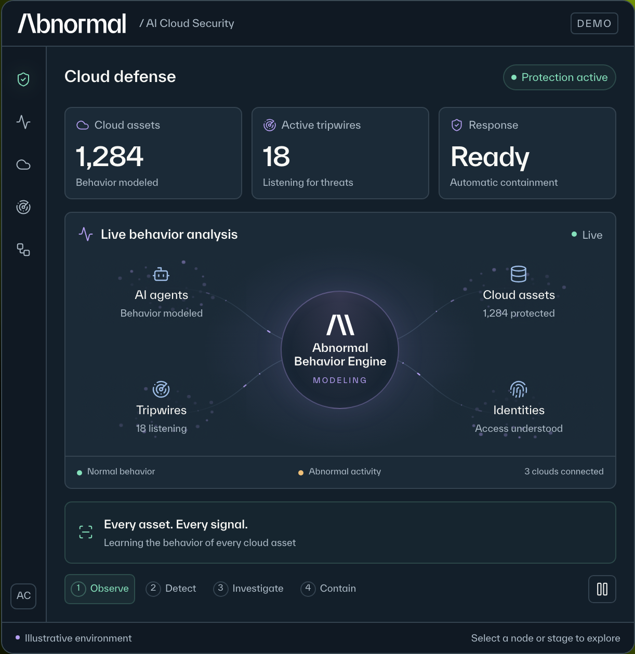Screen dimensions: 635x654
Task: Click the Normal behavior legend item
Action: click(116, 471)
